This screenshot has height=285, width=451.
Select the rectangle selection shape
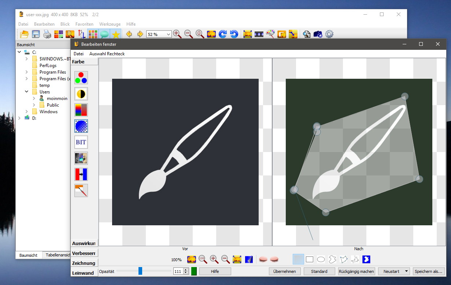[310, 259]
